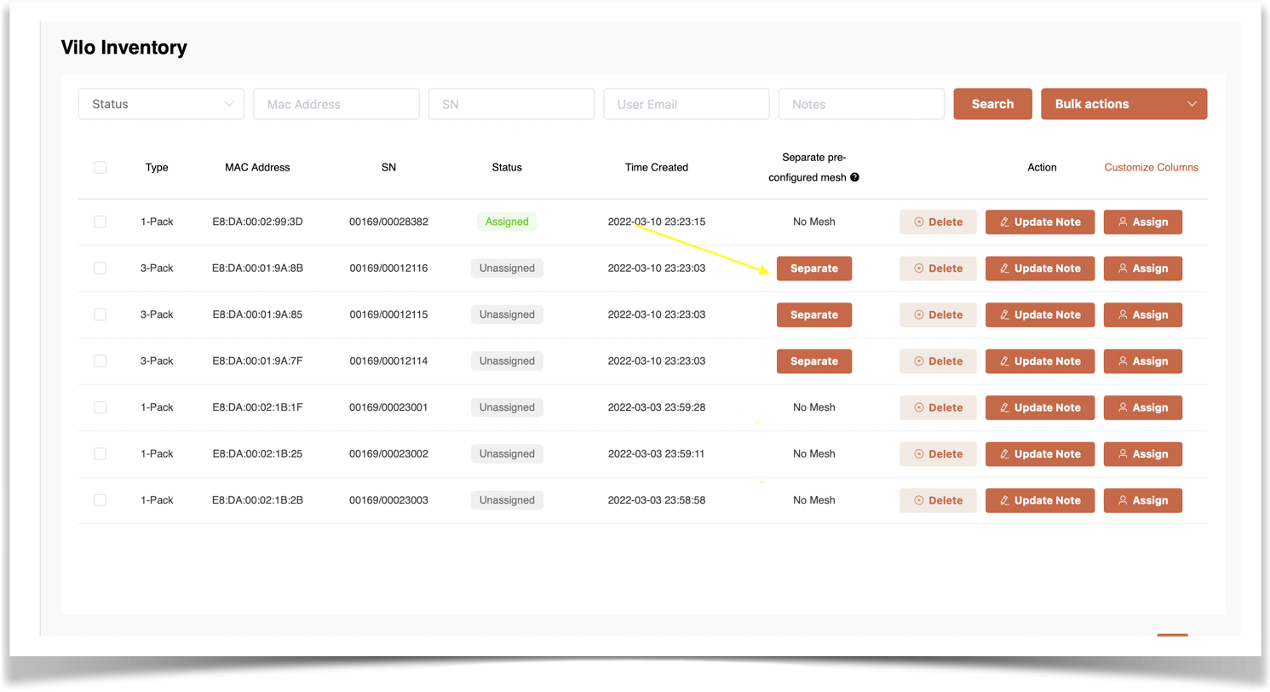Assign the device SN 00169/00028382

tap(1143, 222)
